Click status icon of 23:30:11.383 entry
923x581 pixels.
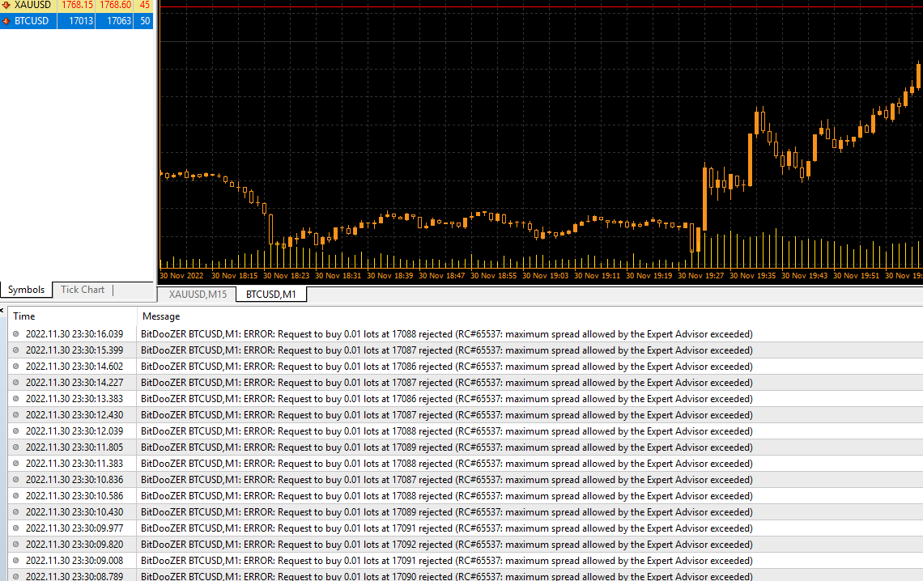point(16,464)
